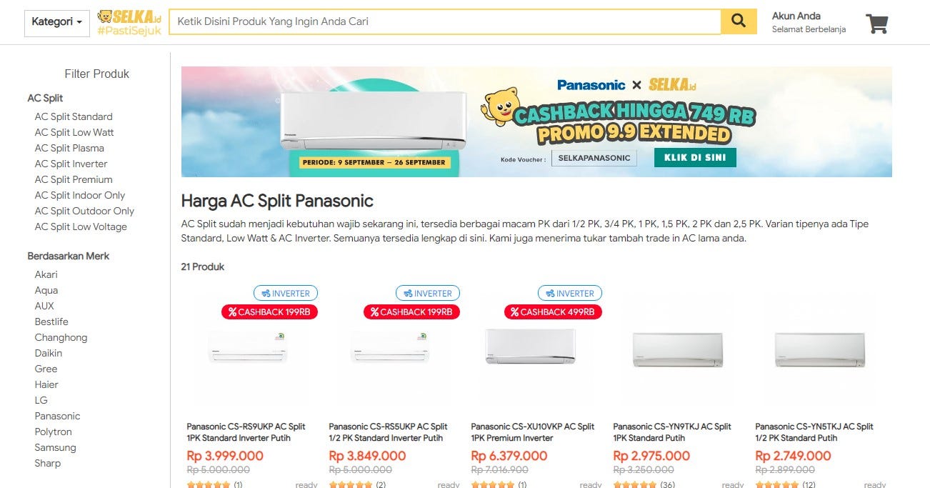This screenshot has width=930, height=488.
Task: Open the Panasonic CS-XU10VKP product image
Action: (x=530, y=347)
